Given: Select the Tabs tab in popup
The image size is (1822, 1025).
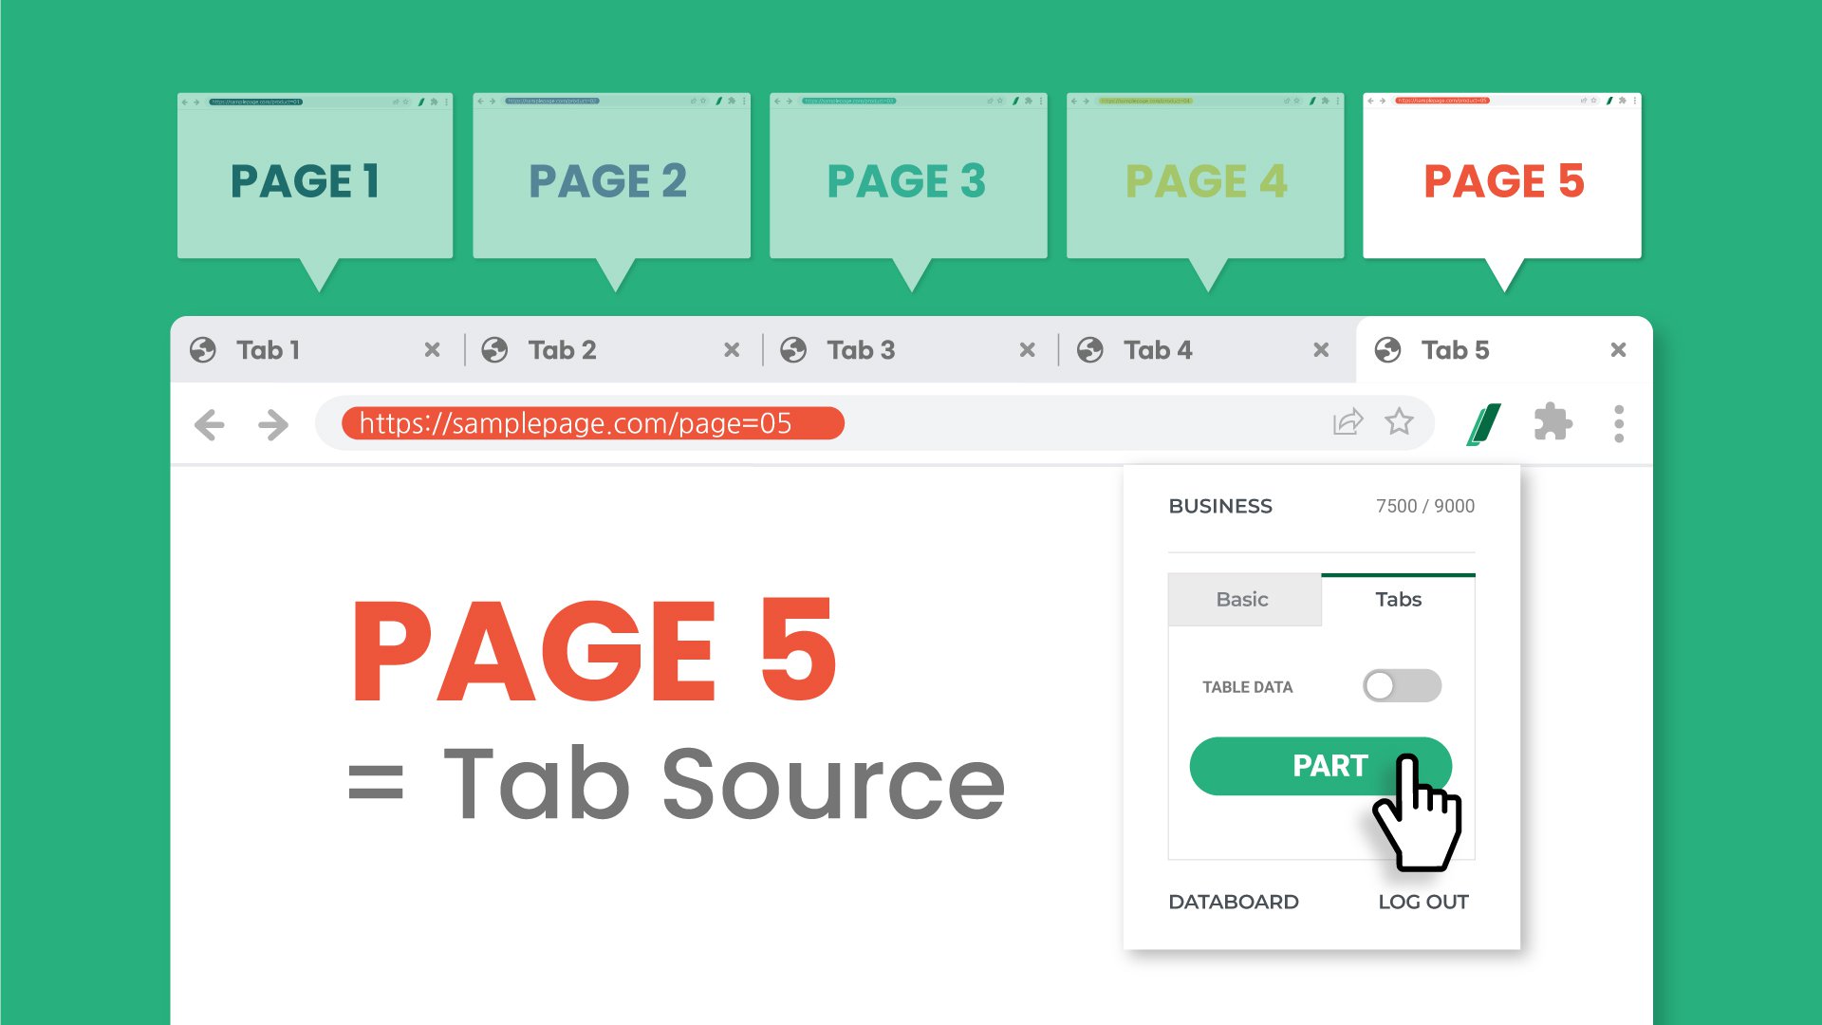Looking at the screenshot, I should [x=1398, y=600].
